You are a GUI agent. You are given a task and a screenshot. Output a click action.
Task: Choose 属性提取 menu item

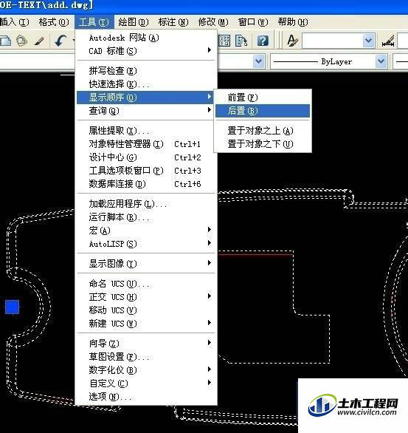tap(145, 131)
